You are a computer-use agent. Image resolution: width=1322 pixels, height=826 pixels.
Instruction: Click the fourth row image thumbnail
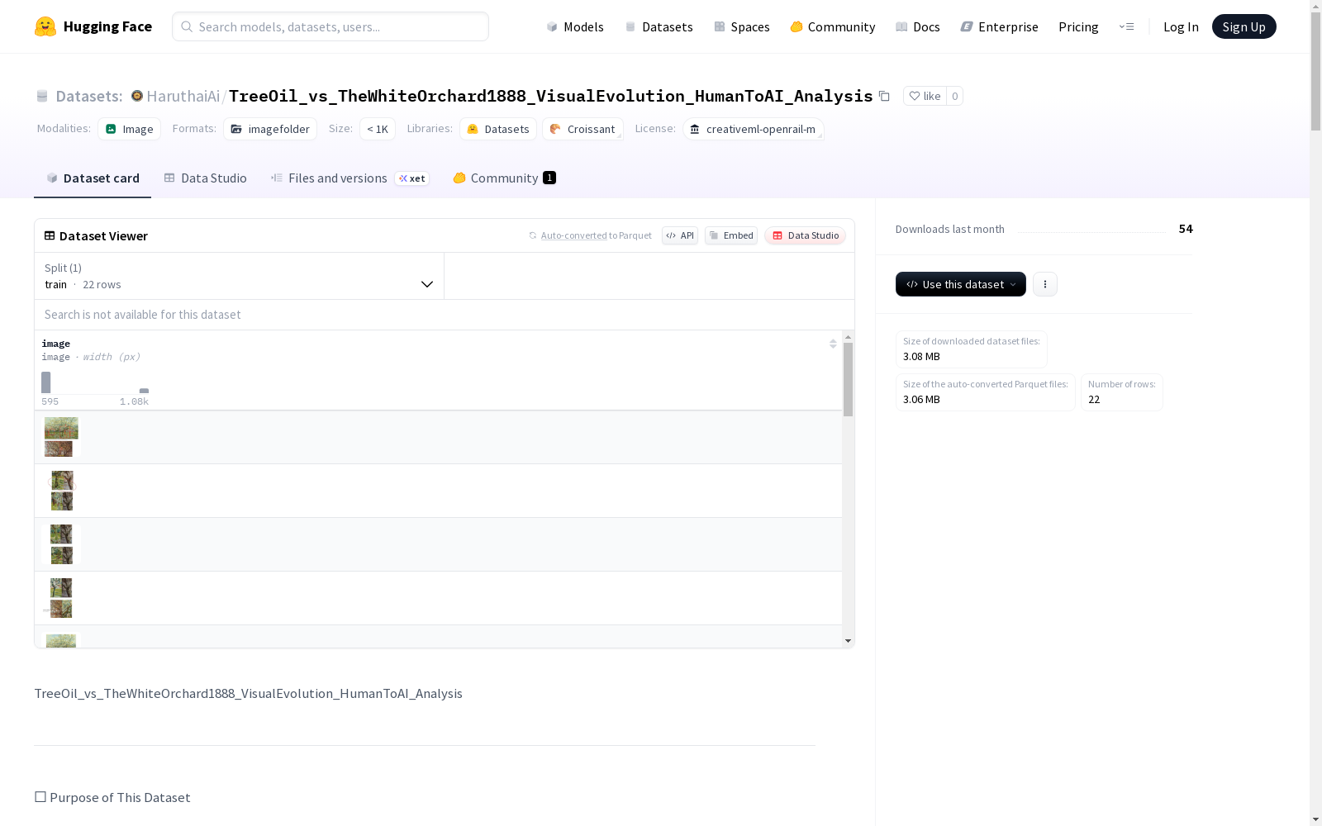[61, 598]
